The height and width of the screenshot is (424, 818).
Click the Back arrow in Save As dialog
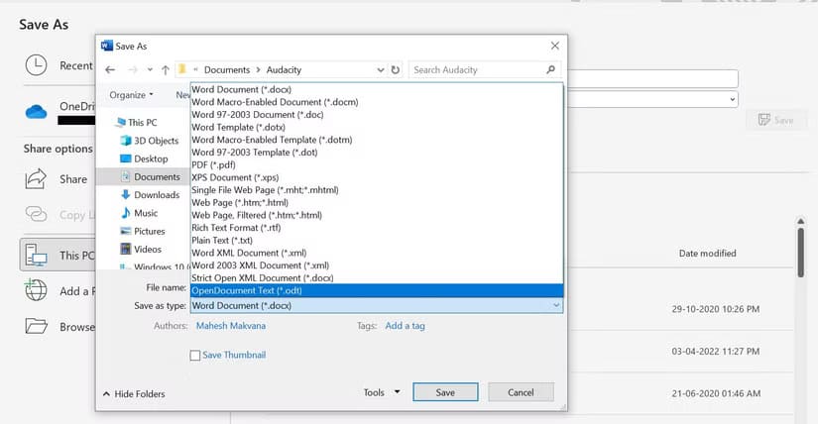pos(109,70)
